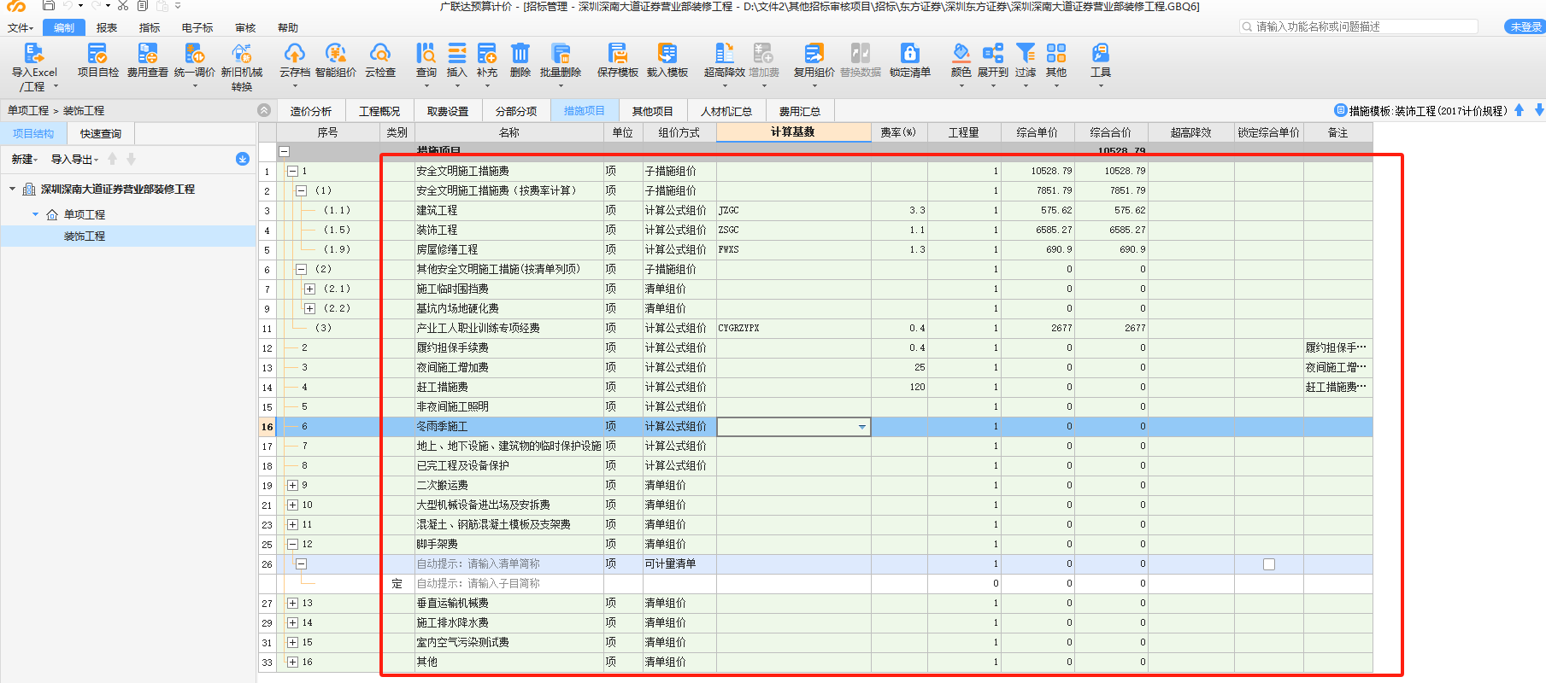Viewport: 1546px width, 683px height.
Task: Switch to the 分部分项 tab
Action: click(516, 111)
